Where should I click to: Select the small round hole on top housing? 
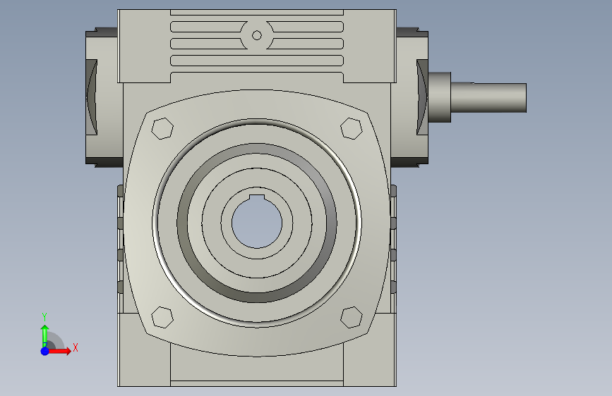click(x=257, y=35)
